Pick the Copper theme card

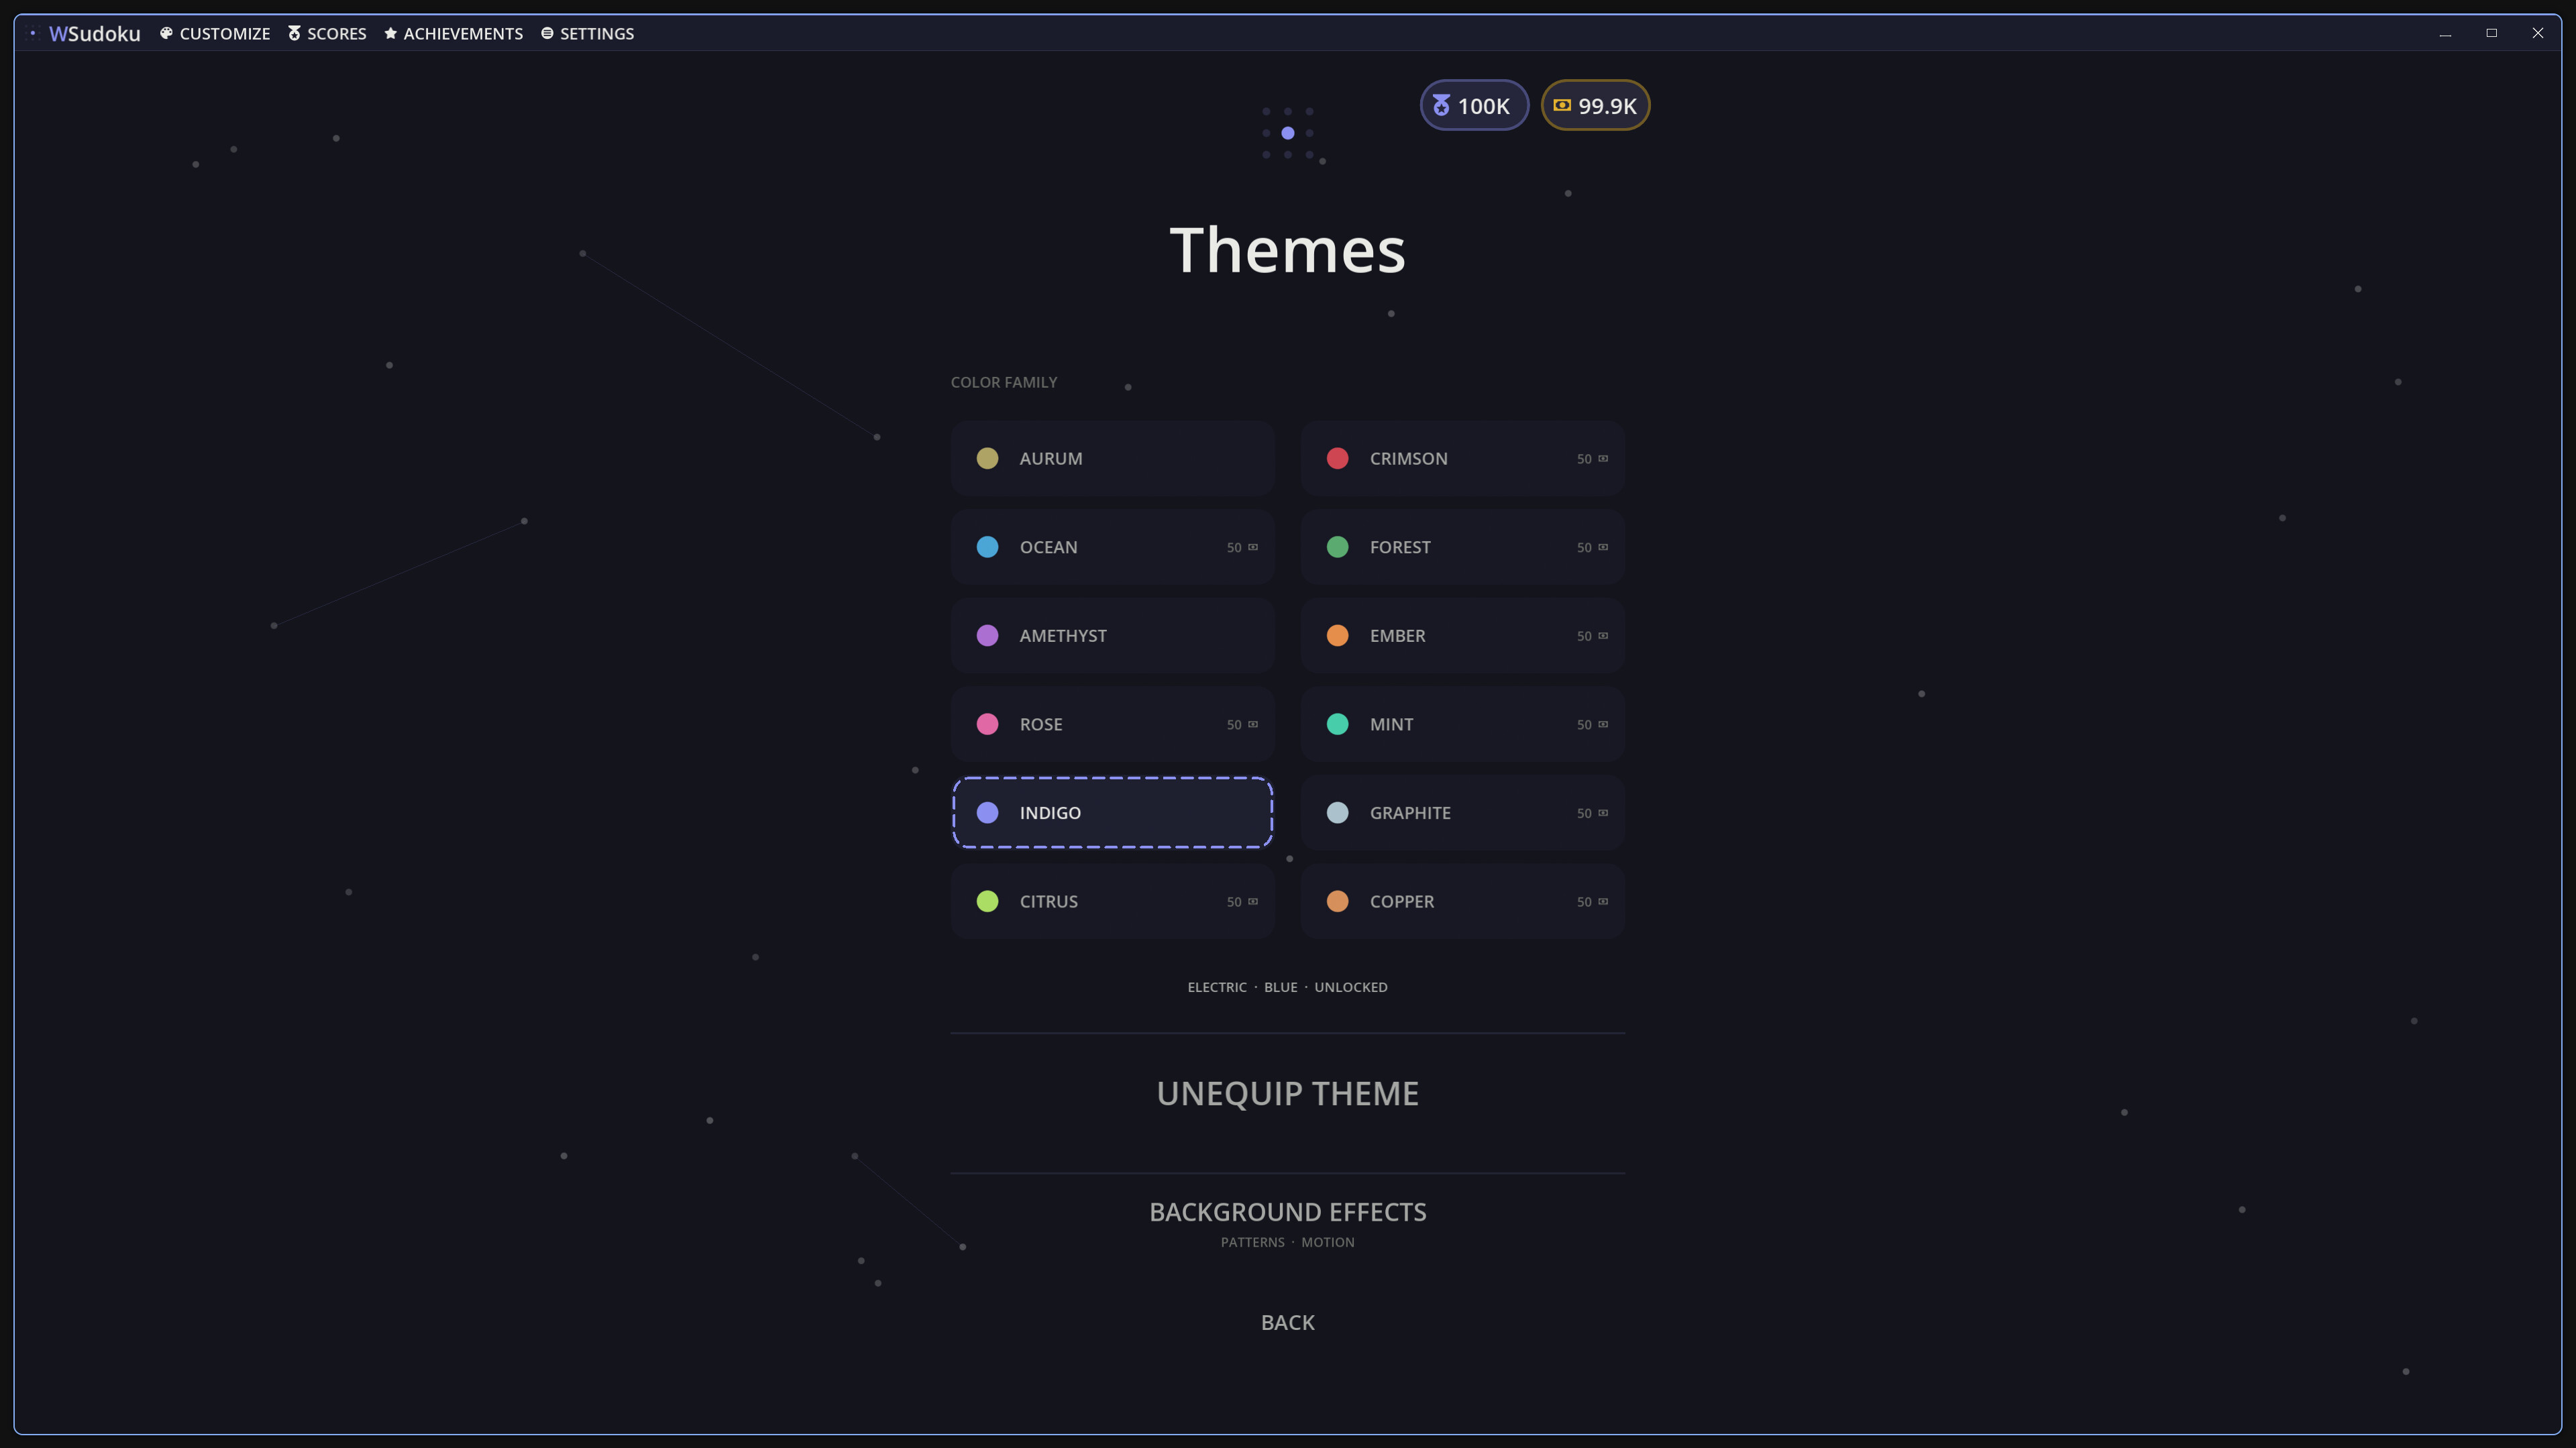[1462, 901]
